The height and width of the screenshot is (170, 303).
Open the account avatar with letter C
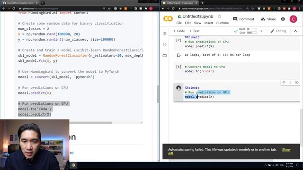click(x=293, y=19)
